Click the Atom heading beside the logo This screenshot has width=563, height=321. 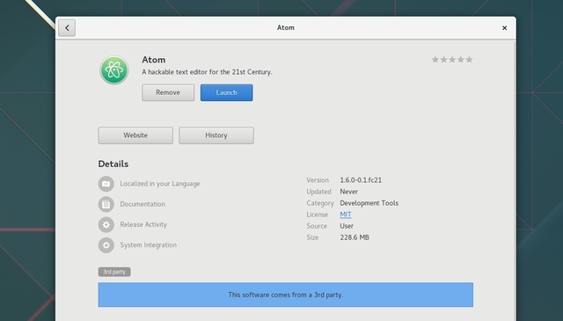(154, 60)
